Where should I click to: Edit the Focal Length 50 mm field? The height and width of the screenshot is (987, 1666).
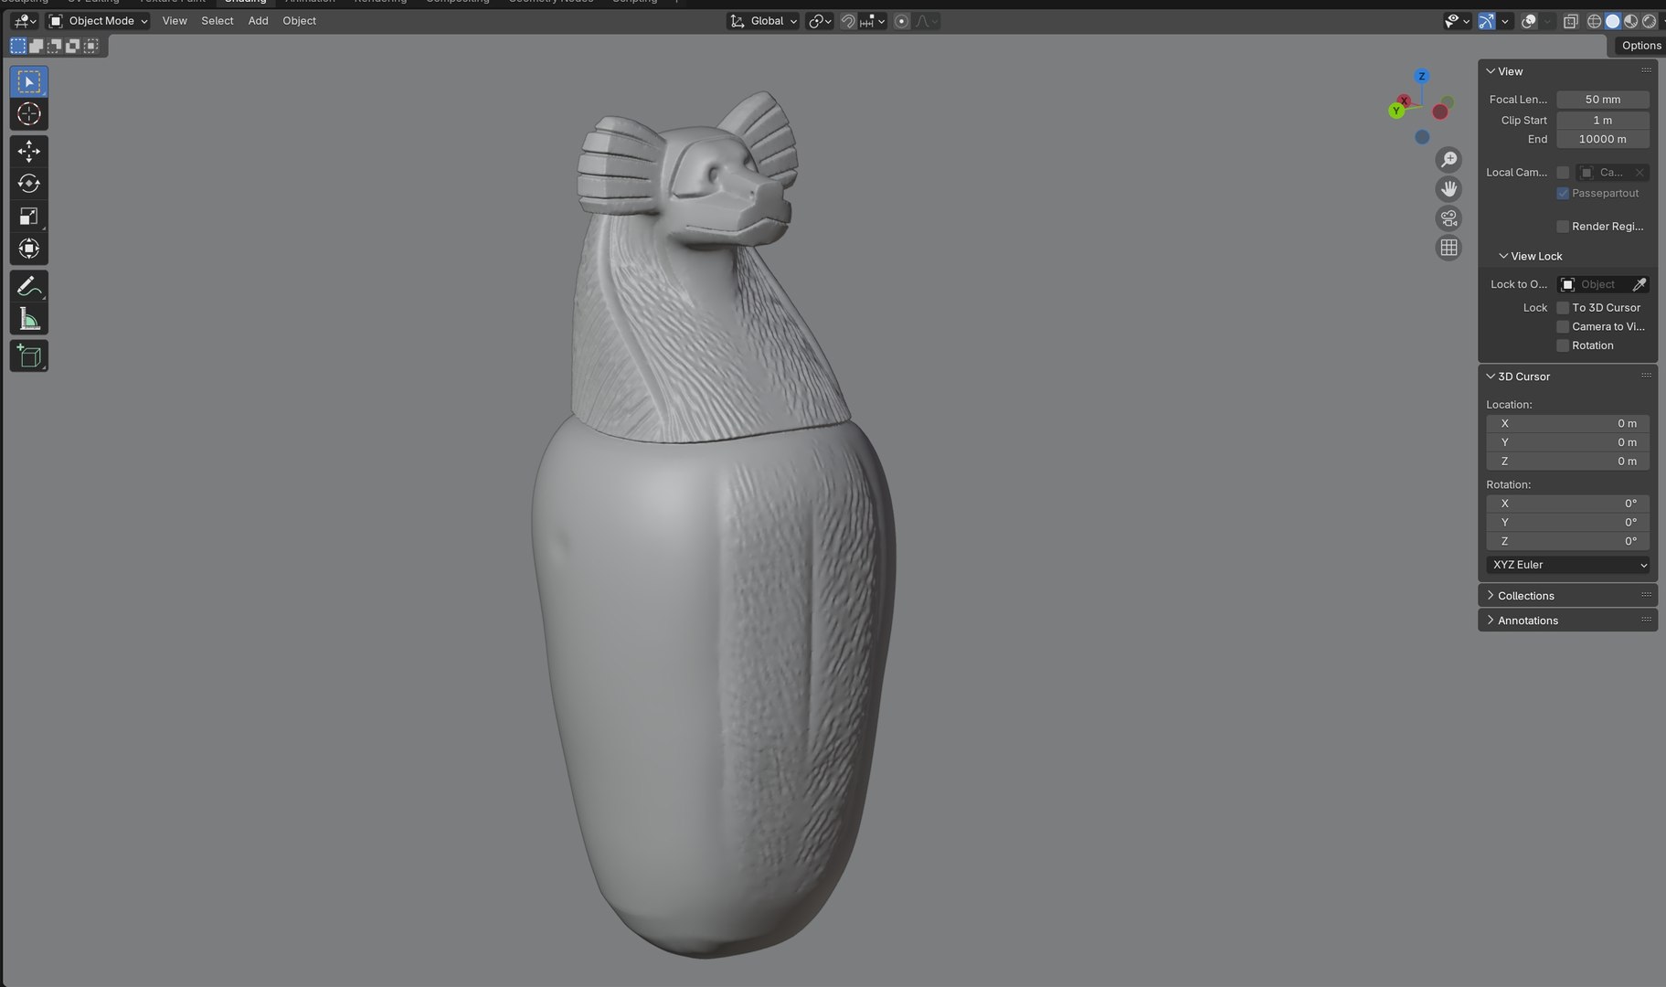pyautogui.click(x=1603, y=100)
